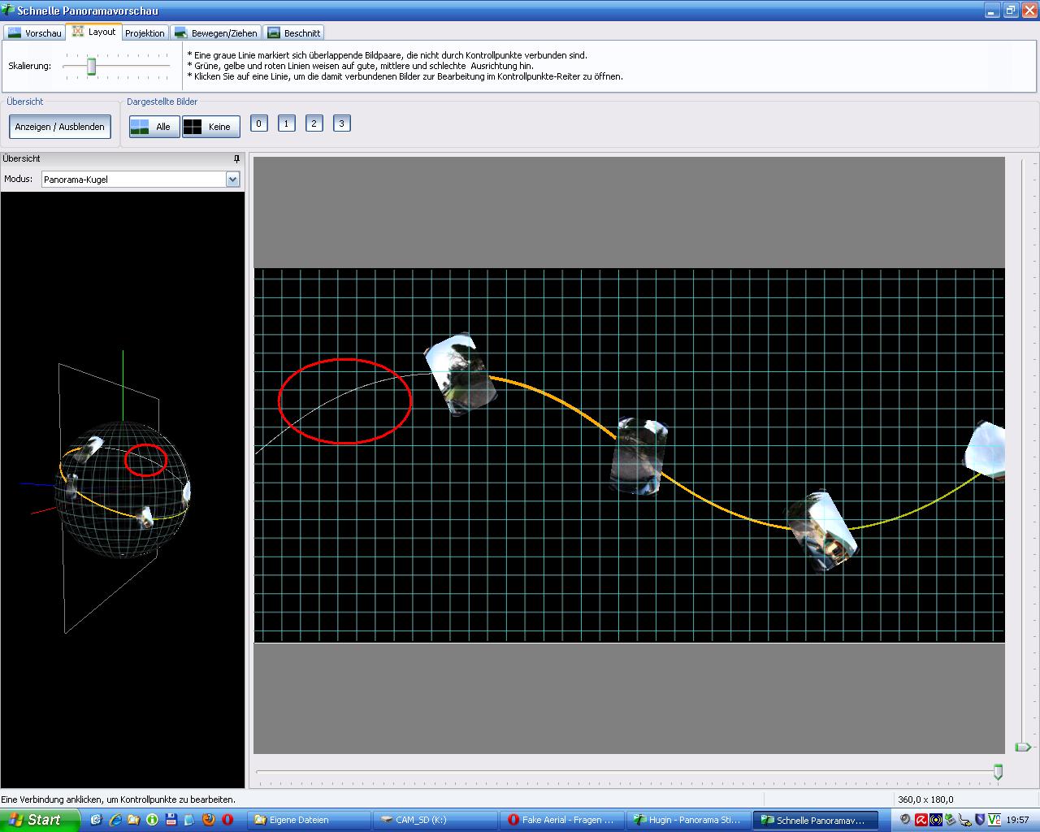The height and width of the screenshot is (832, 1040).
Task: Toggle visibility of image 2
Action: [x=314, y=123]
